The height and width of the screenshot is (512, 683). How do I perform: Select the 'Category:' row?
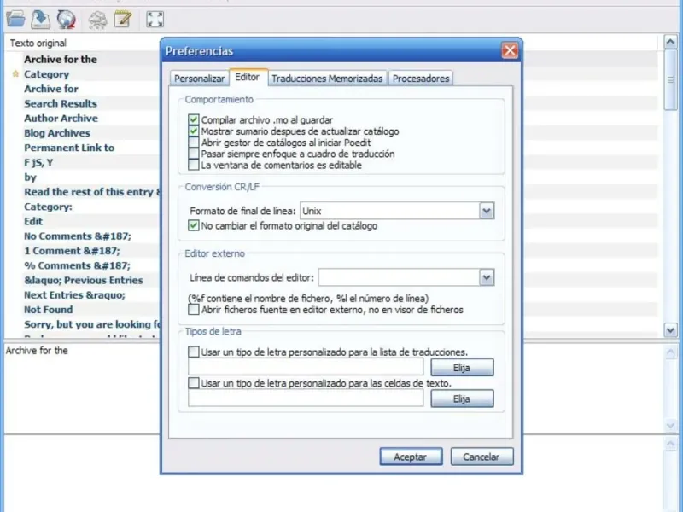48,207
